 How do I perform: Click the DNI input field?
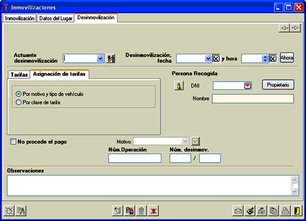coord(228,86)
